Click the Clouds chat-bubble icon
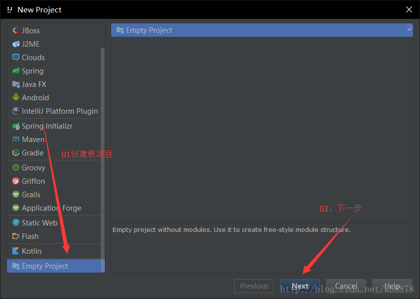This screenshot has width=420, height=299. [16, 58]
